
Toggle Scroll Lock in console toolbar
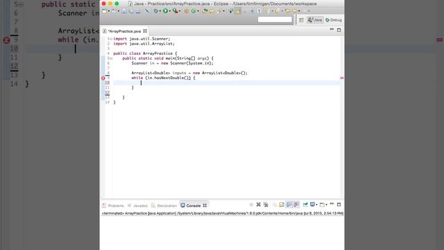coord(282,205)
